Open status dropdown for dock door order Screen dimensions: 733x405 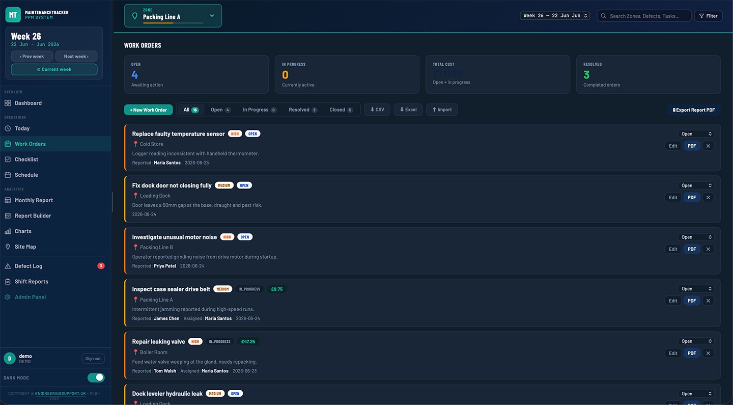pos(696,185)
